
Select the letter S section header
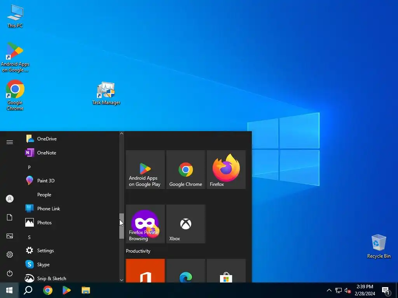29,237
